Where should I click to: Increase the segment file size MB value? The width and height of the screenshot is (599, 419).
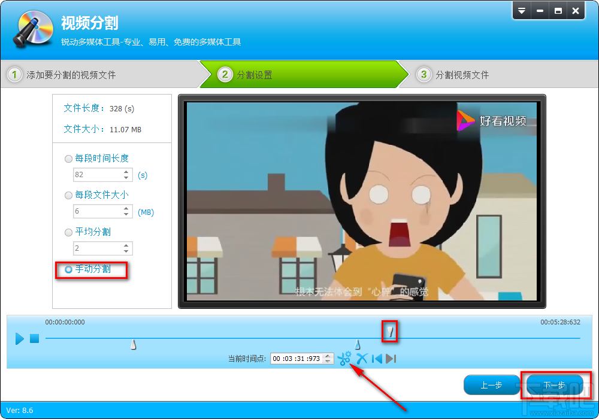point(126,209)
